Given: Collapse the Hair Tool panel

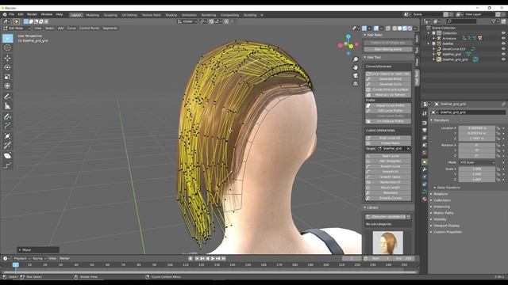Looking at the screenshot, I should pyautogui.click(x=365, y=57).
